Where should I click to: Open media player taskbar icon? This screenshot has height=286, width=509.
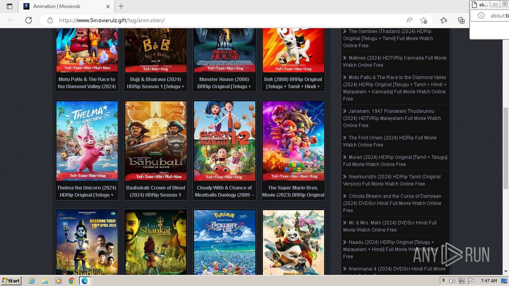point(58,281)
